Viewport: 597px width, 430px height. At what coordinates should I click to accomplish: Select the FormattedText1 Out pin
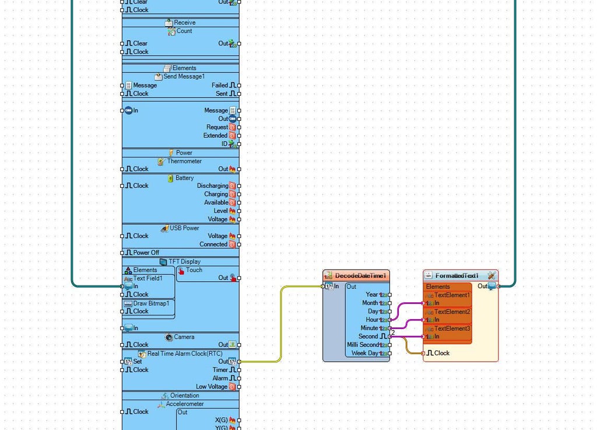pyautogui.click(x=498, y=286)
